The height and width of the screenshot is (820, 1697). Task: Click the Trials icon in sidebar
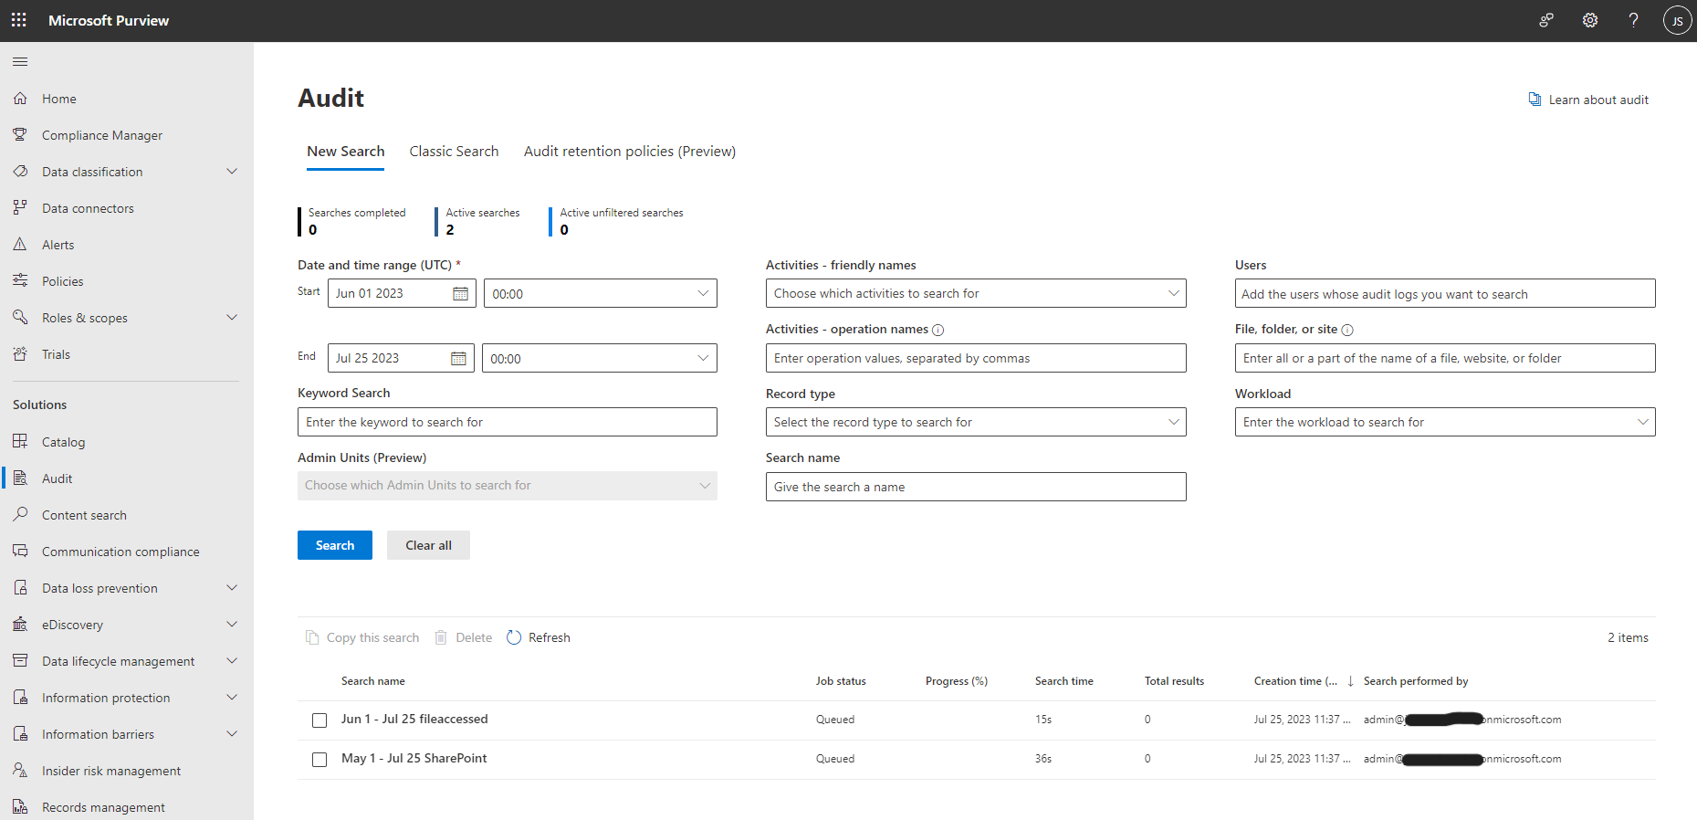(x=20, y=353)
